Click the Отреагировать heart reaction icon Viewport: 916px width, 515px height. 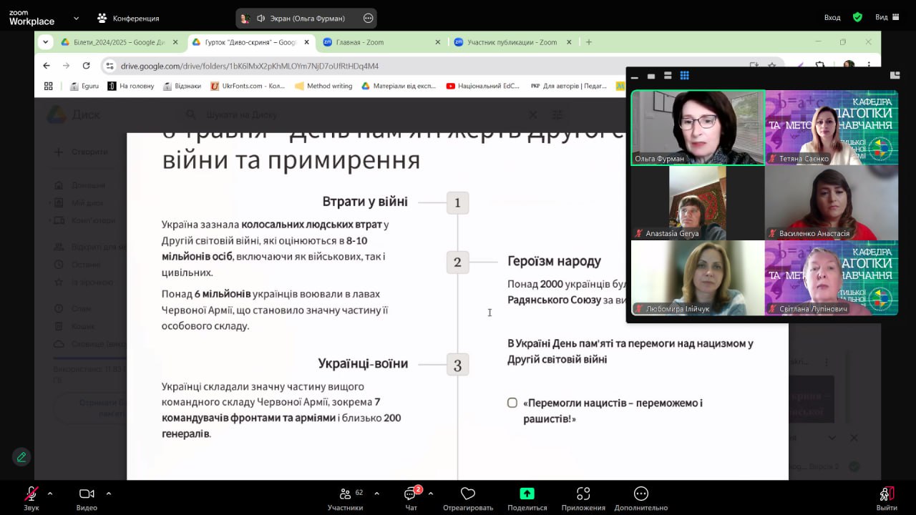click(x=468, y=494)
